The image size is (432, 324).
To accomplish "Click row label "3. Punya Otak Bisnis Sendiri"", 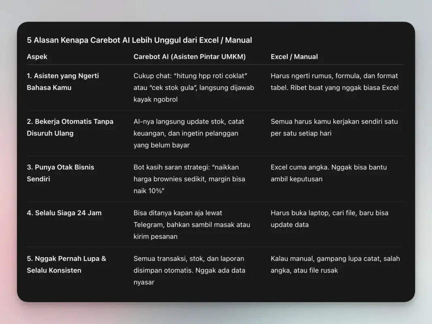I will 60,173.
